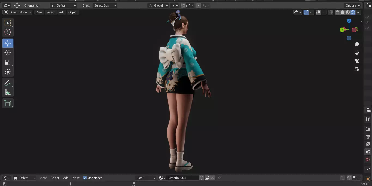Viewport: 372px width, 186px height.
Task: Switch to material preview shading
Action: [348, 12]
